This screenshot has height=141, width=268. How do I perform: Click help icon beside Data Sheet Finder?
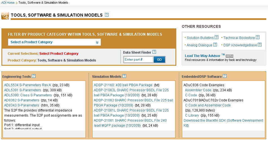(x=154, y=52)
